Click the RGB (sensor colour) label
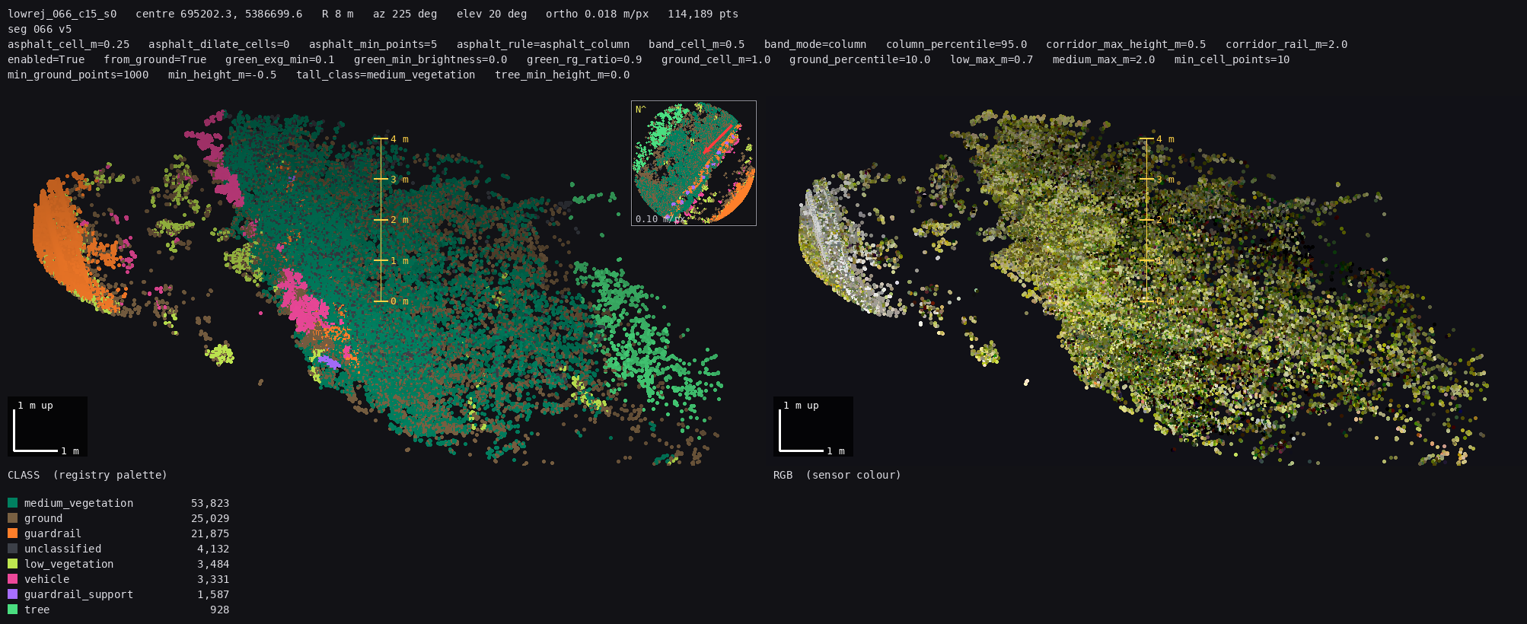The height and width of the screenshot is (624, 1527). point(837,475)
